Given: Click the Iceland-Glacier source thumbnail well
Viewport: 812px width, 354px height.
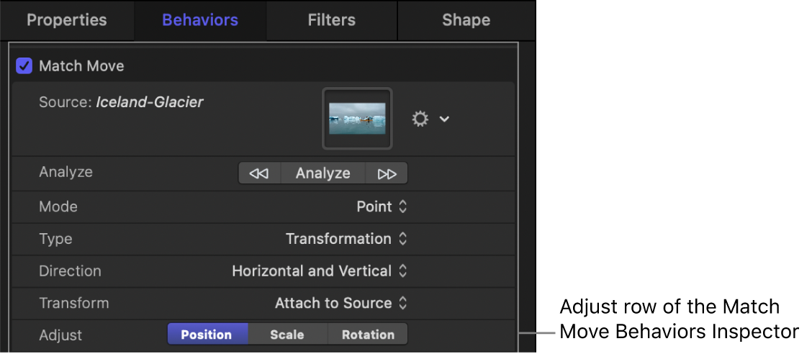Looking at the screenshot, I should click(357, 118).
